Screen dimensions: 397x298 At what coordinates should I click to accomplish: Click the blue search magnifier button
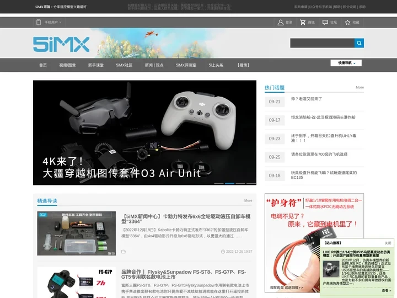[x=359, y=43]
